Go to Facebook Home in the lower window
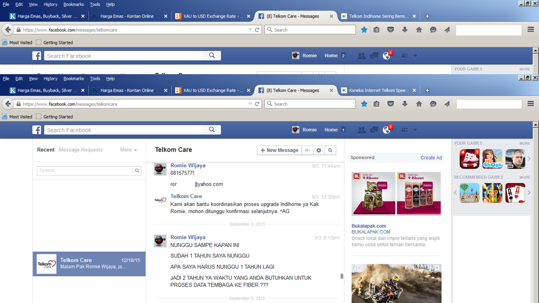The image size is (539, 303). (331, 130)
